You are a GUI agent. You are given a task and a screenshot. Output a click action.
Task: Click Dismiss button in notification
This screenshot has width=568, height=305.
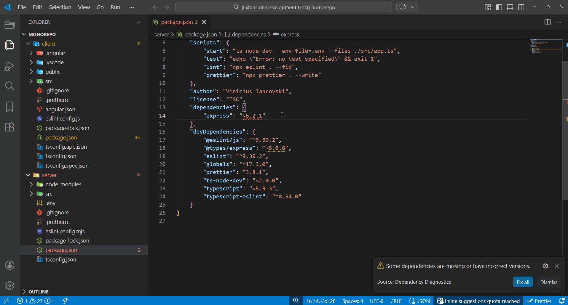[x=549, y=282]
